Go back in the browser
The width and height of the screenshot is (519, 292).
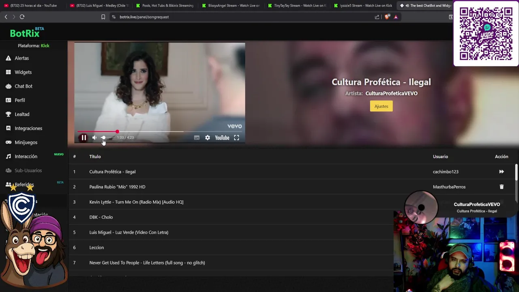coord(6,17)
